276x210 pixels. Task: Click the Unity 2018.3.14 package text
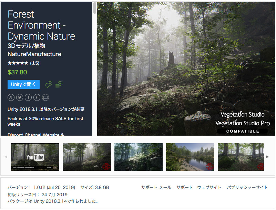point(53,201)
